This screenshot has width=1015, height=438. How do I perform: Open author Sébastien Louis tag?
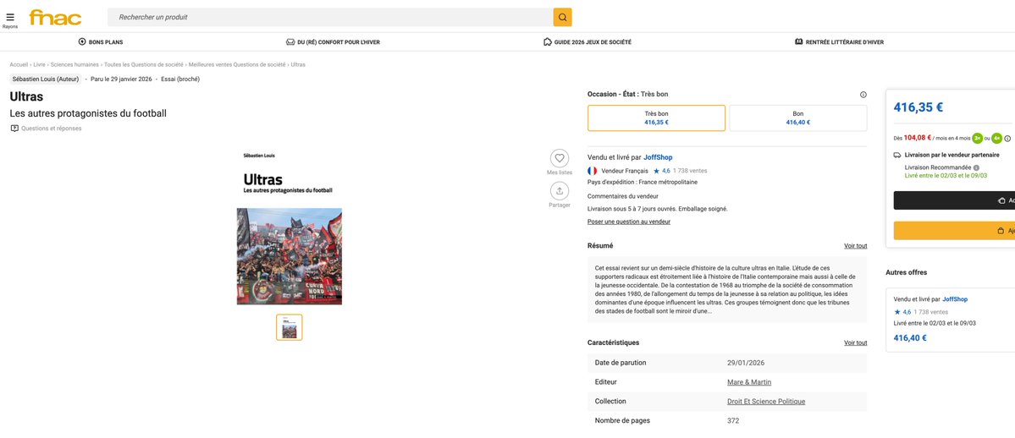click(x=46, y=79)
